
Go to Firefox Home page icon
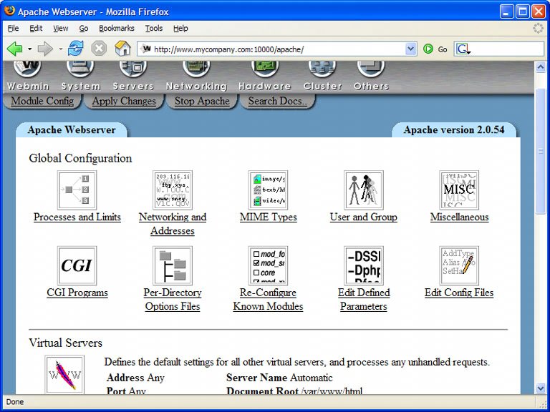(123, 49)
